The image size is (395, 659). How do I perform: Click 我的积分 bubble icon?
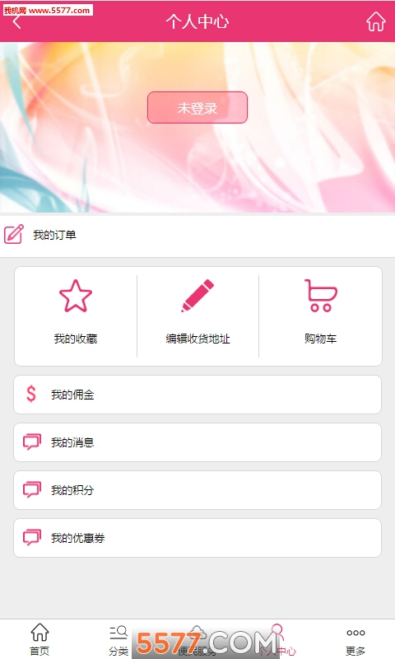[32, 489]
